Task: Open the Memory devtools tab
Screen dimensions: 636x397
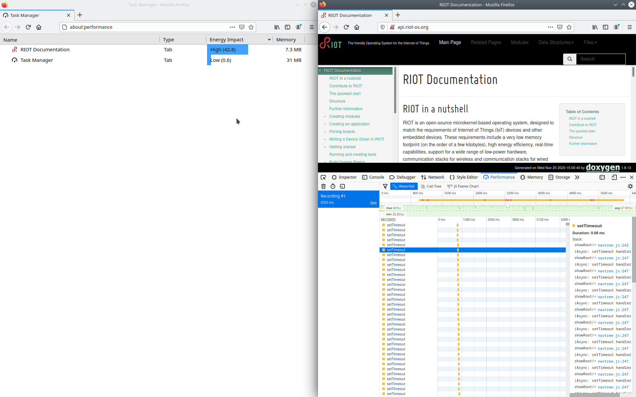Action: pos(531,177)
